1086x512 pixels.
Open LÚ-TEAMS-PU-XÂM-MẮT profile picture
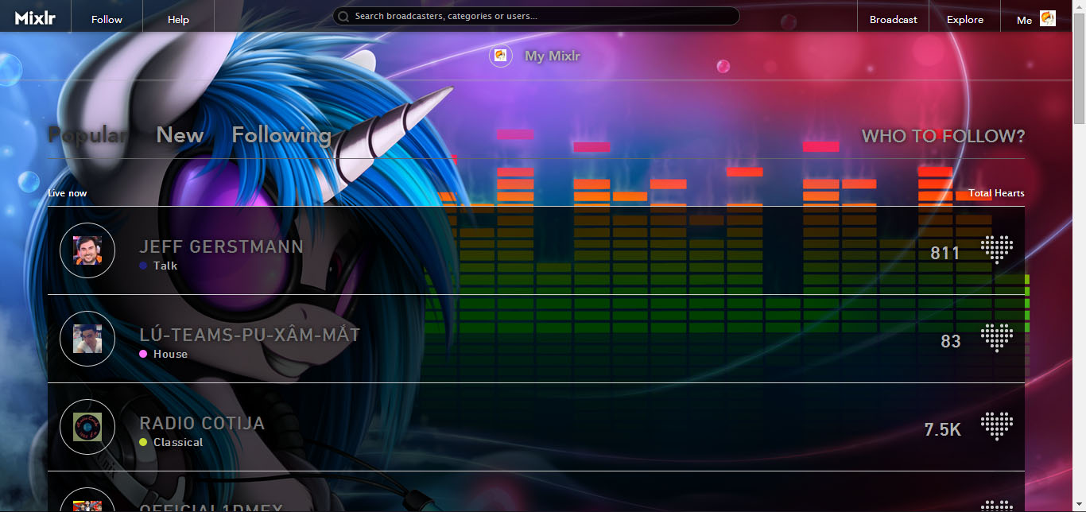point(87,339)
